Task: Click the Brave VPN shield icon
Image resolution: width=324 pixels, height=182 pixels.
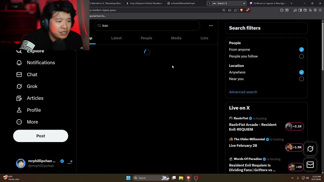Action: tap(315, 10)
